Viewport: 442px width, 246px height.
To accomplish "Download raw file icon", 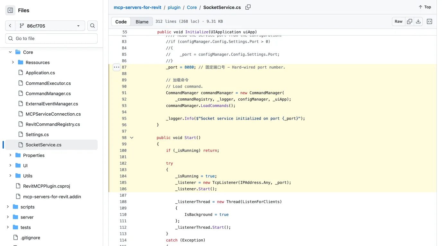I will pyautogui.click(x=418, y=21).
